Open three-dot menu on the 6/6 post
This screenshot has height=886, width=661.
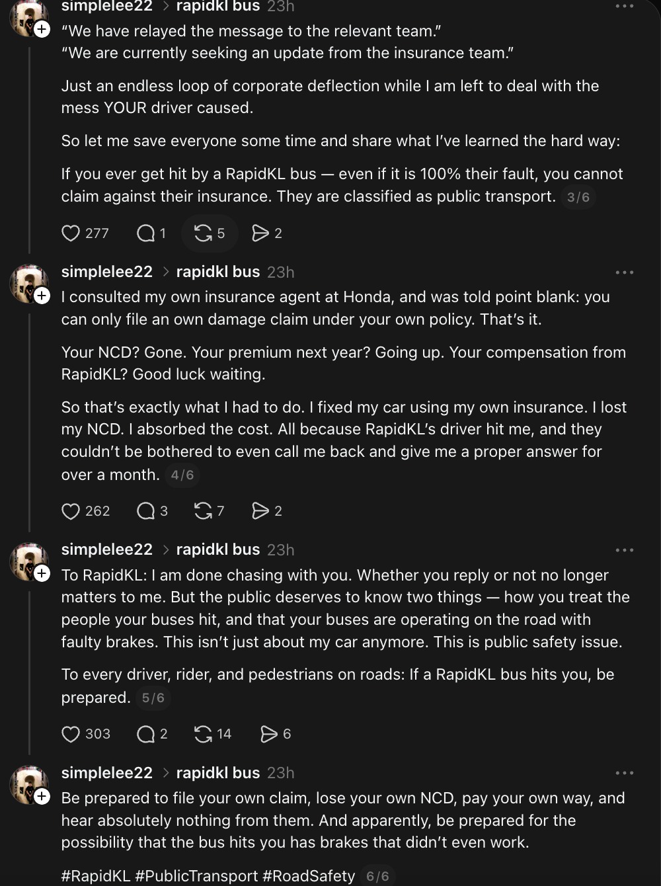point(624,773)
